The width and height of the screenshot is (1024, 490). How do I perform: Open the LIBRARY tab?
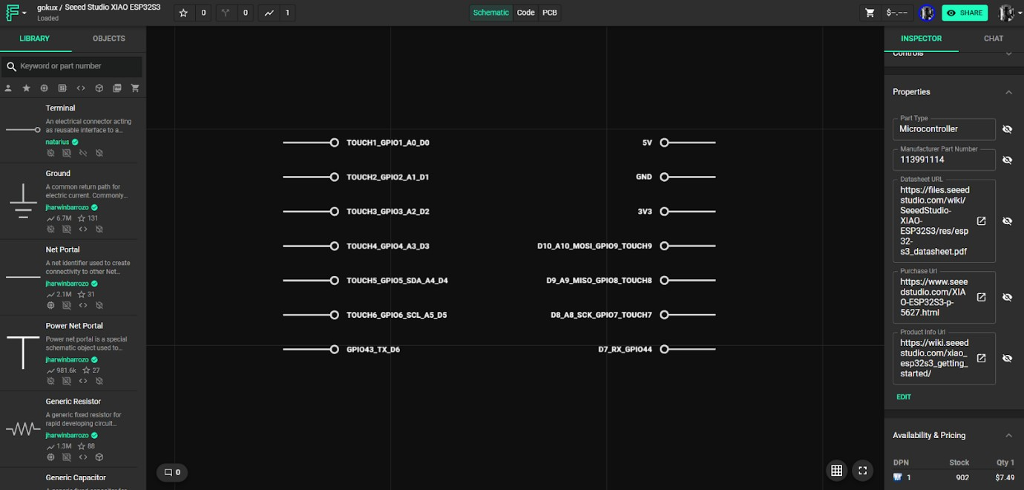(x=35, y=39)
